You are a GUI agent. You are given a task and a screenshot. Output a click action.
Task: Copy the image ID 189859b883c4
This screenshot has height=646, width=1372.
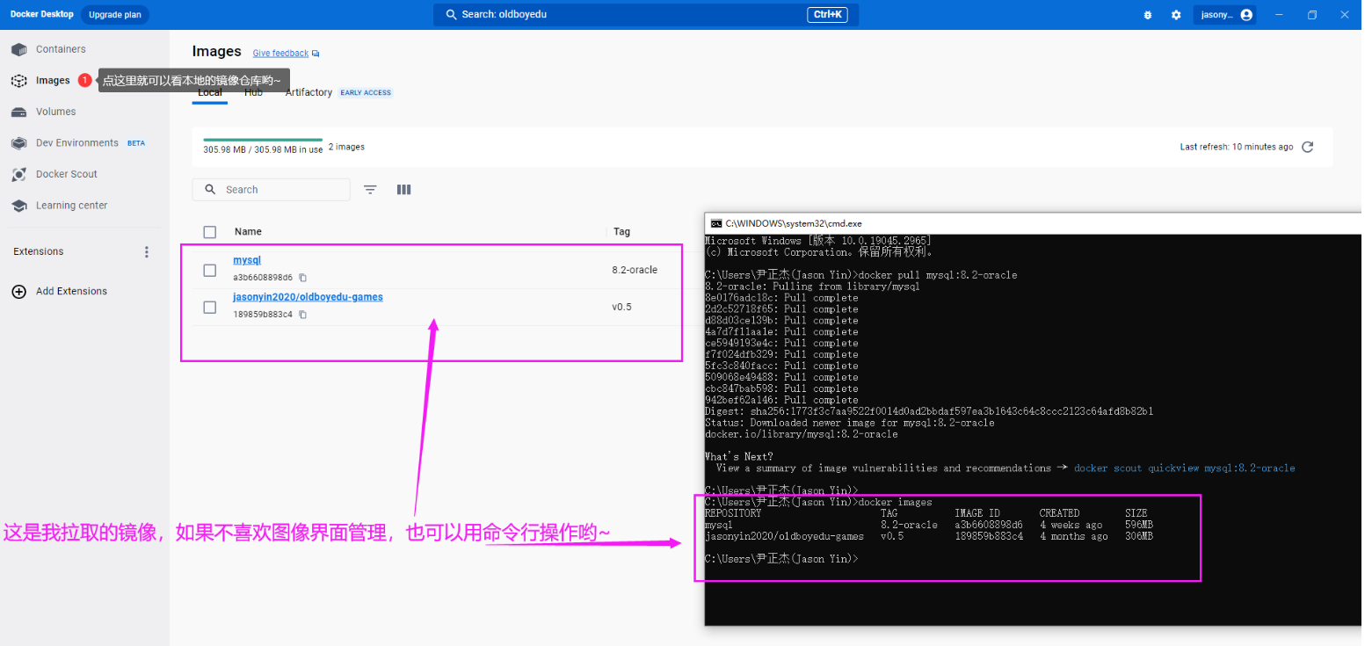click(302, 315)
